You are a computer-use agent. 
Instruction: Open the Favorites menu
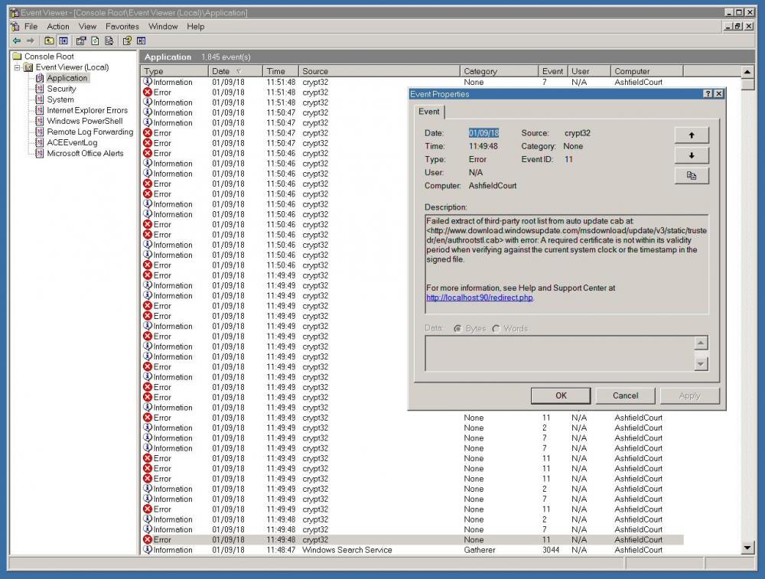pyautogui.click(x=122, y=26)
